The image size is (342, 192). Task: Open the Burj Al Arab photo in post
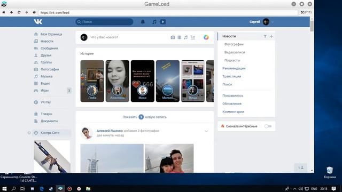tap(112, 158)
